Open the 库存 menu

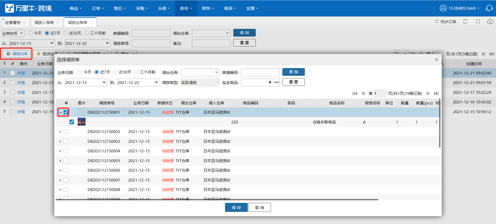(x=186, y=8)
